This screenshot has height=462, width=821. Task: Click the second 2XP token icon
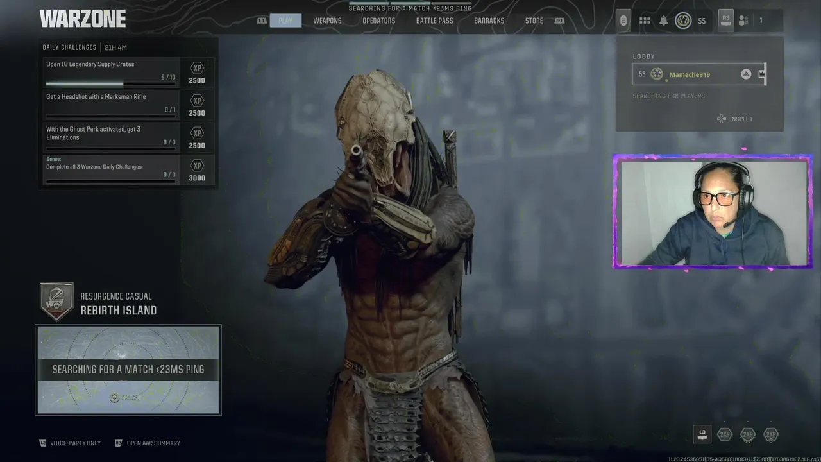pos(748,434)
